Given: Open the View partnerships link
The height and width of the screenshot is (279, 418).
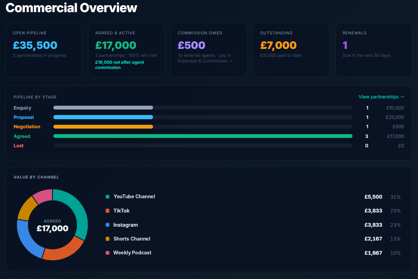Looking at the screenshot, I should click(381, 97).
